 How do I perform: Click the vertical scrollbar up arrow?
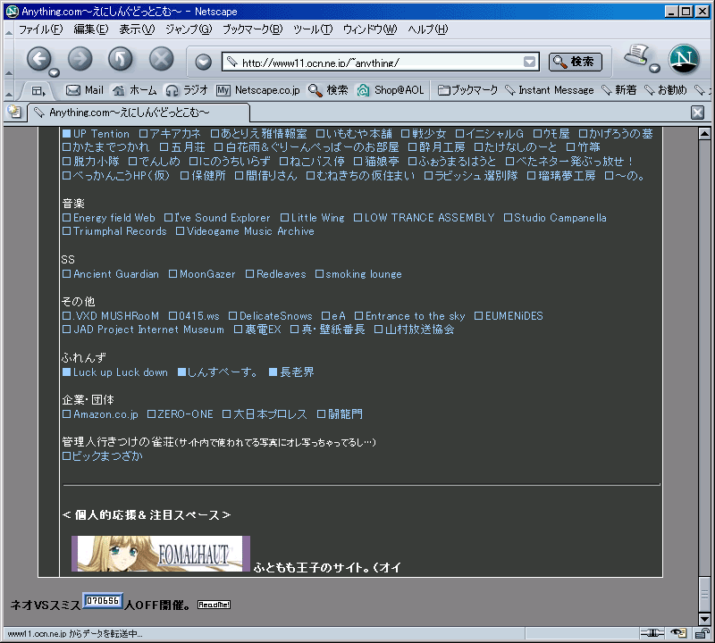point(704,134)
